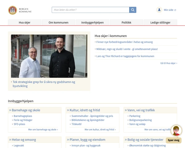Open the Helse og omsorg category heading

(24, 140)
